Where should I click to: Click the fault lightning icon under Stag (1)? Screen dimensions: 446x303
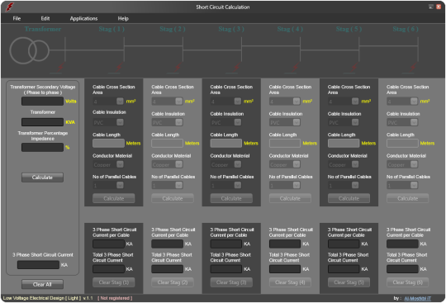[119, 68]
